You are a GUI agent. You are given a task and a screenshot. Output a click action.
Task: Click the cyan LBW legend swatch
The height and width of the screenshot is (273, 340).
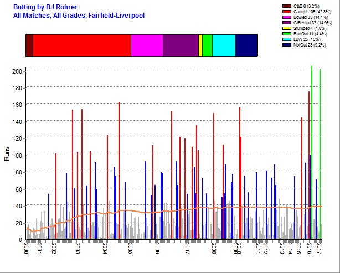(x=287, y=40)
